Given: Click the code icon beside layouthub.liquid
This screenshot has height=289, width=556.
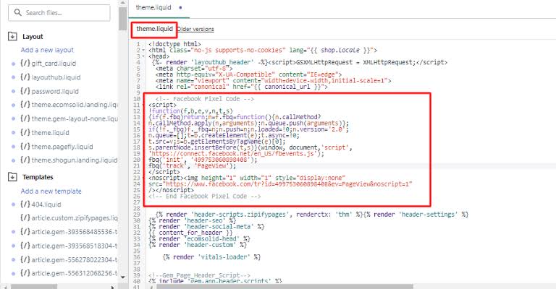Looking at the screenshot, I should [25, 77].
